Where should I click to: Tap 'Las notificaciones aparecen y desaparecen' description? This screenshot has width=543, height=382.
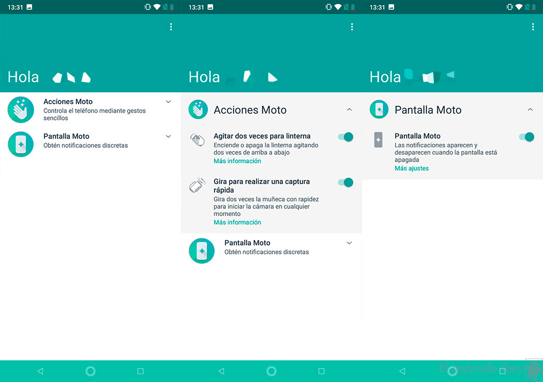point(446,152)
